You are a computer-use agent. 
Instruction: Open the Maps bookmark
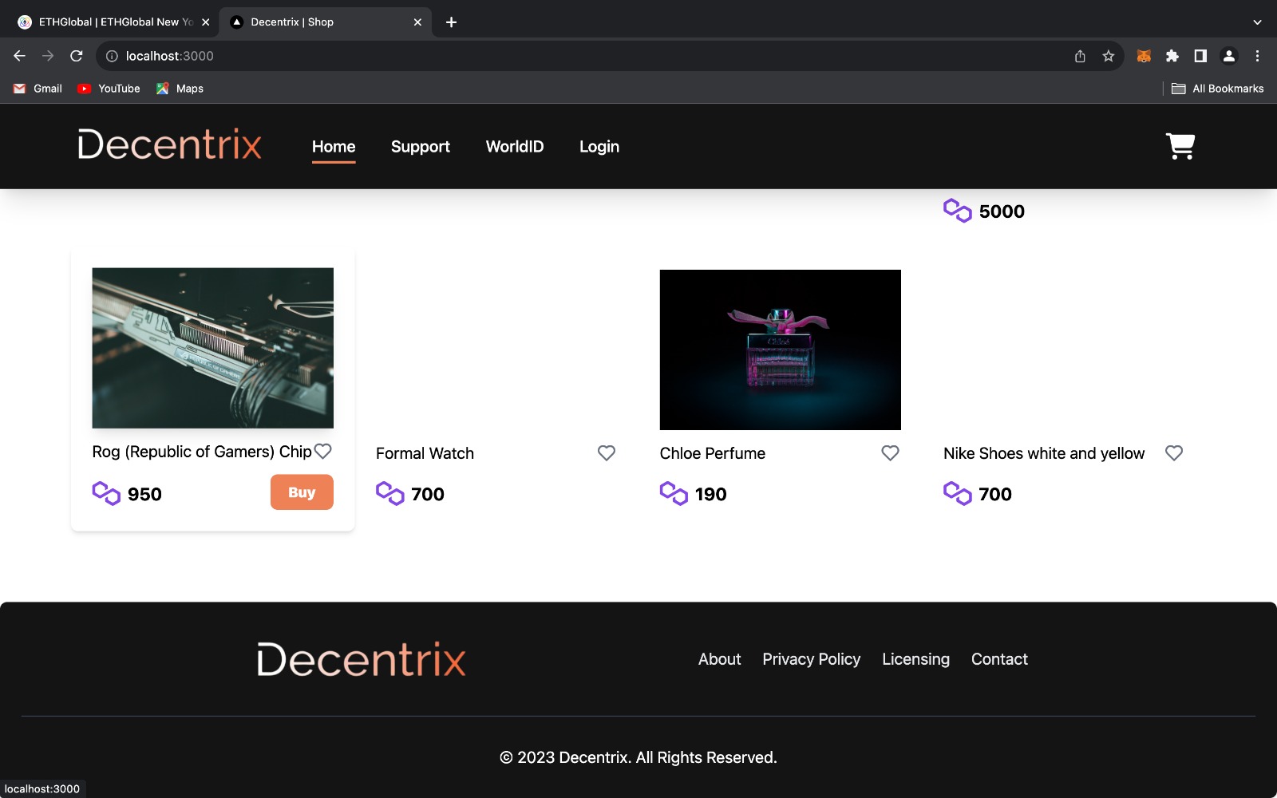click(180, 89)
